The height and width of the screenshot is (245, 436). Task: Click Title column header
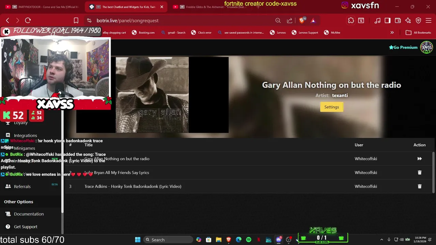click(89, 145)
